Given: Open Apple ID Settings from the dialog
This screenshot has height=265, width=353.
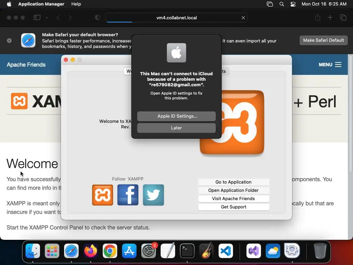Looking at the screenshot, I should [x=176, y=116].
